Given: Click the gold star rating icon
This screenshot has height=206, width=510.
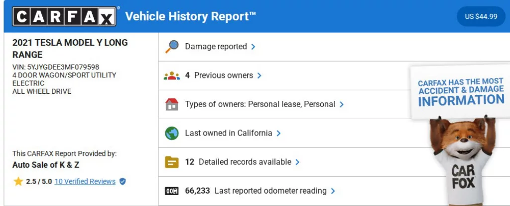Looking at the screenshot, I should click(18, 182).
